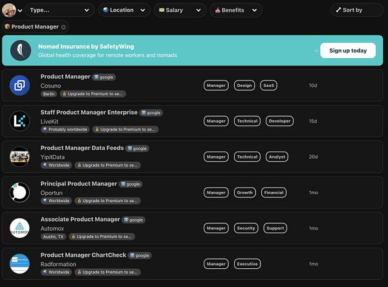Click the Radformation company name

coord(58,264)
